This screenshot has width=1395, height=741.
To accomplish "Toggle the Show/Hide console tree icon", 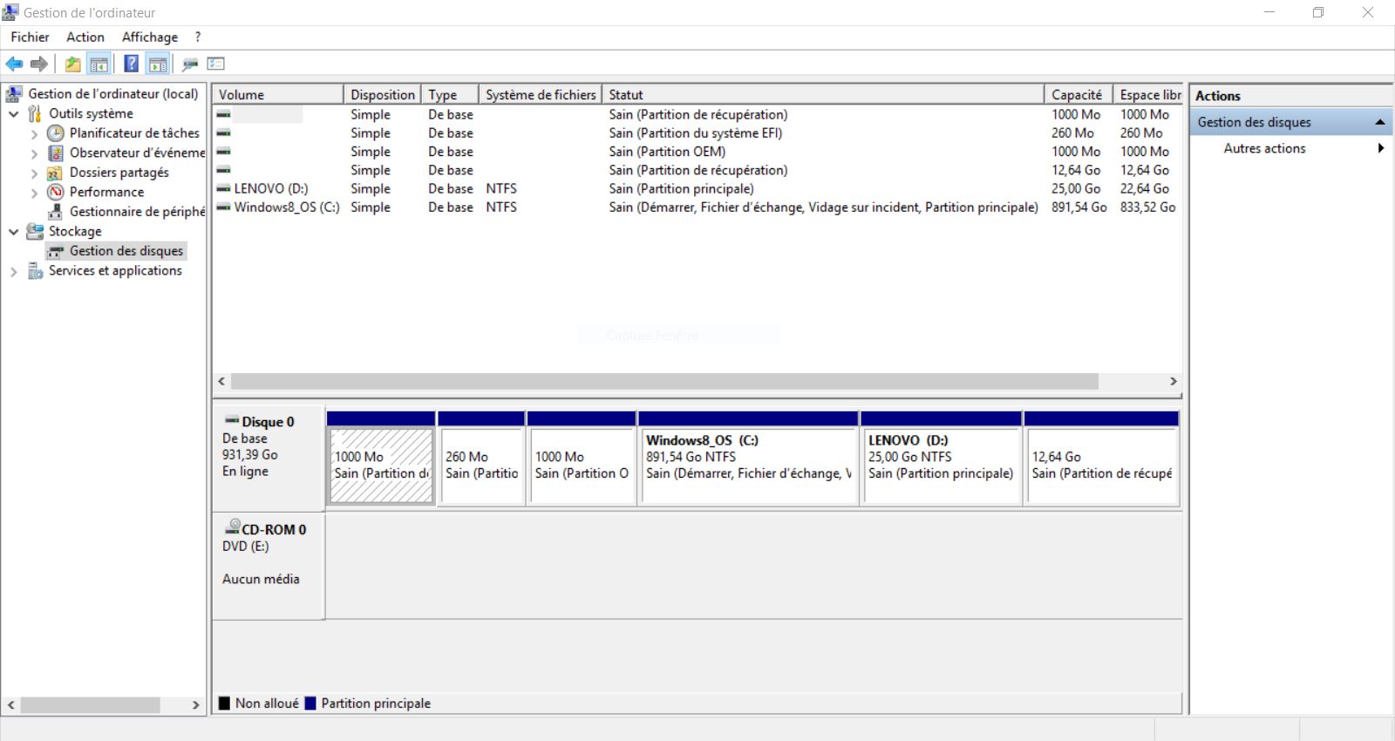I will click(x=99, y=64).
